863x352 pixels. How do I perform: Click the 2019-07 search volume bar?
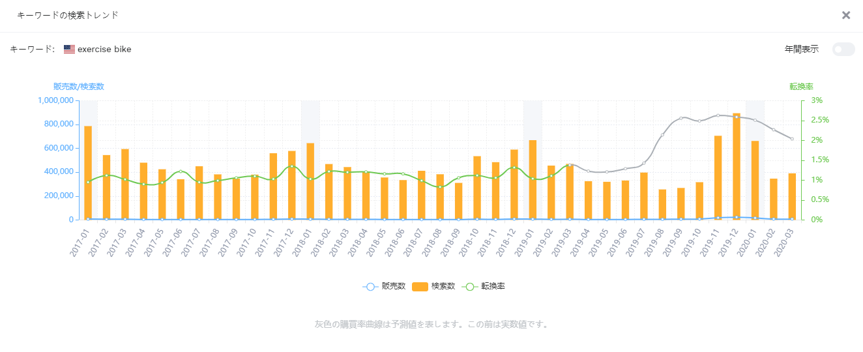pos(644,196)
